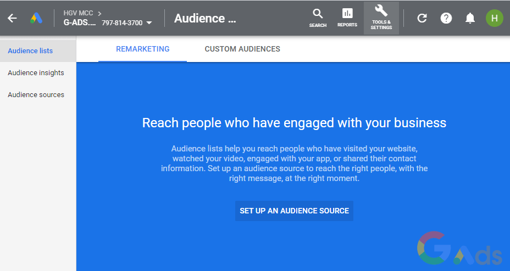The width and height of the screenshot is (510, 271).
Task: Click Set Up an Audience Source button
Action: (294, 211)
